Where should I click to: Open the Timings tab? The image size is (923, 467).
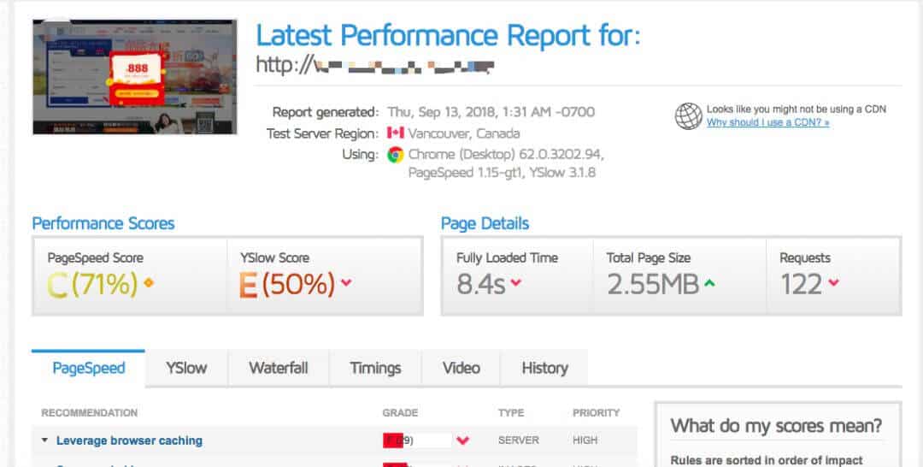(x=375, y=368)
